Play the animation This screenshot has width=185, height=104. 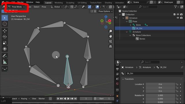click(x=68, y=99)
